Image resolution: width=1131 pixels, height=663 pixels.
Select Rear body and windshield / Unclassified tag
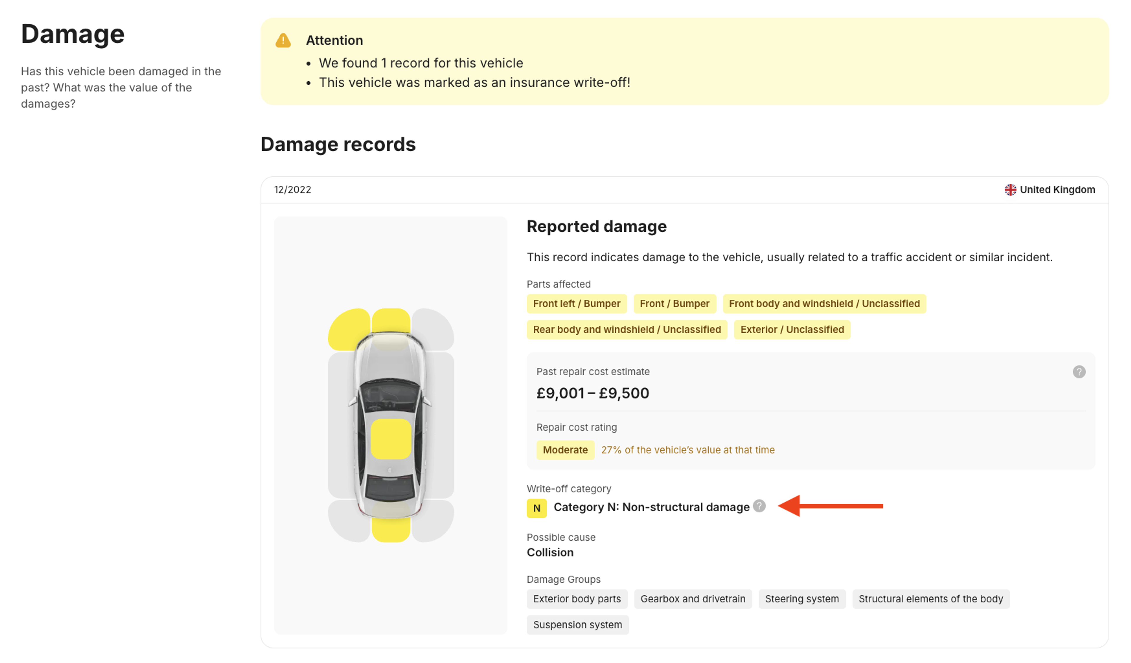click(x=626, y=330)
